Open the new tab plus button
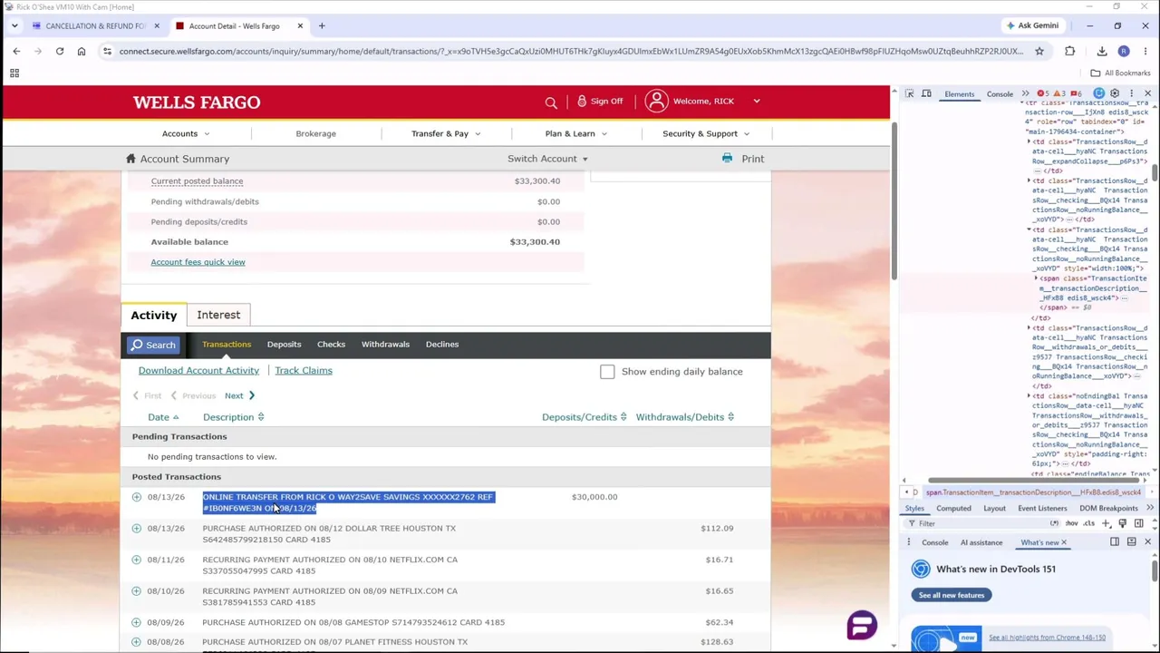This screenshot has width=1160, height=653. 321,25
